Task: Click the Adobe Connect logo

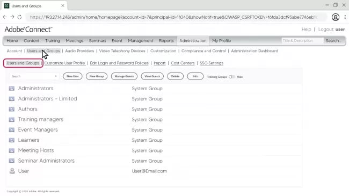Action: click(x=28, y=30)
